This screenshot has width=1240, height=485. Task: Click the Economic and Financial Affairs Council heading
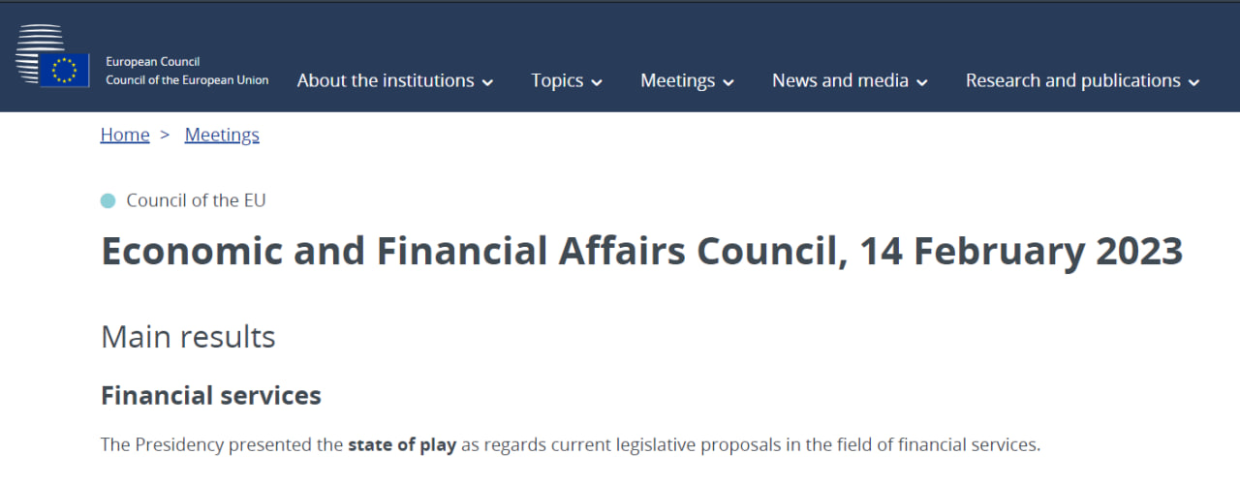click(641, 251)
